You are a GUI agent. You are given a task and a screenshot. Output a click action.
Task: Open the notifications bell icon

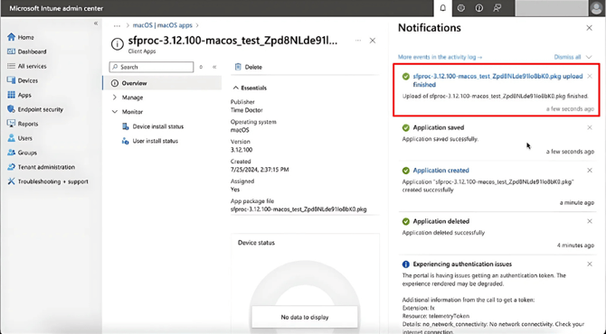coord(443,8)
